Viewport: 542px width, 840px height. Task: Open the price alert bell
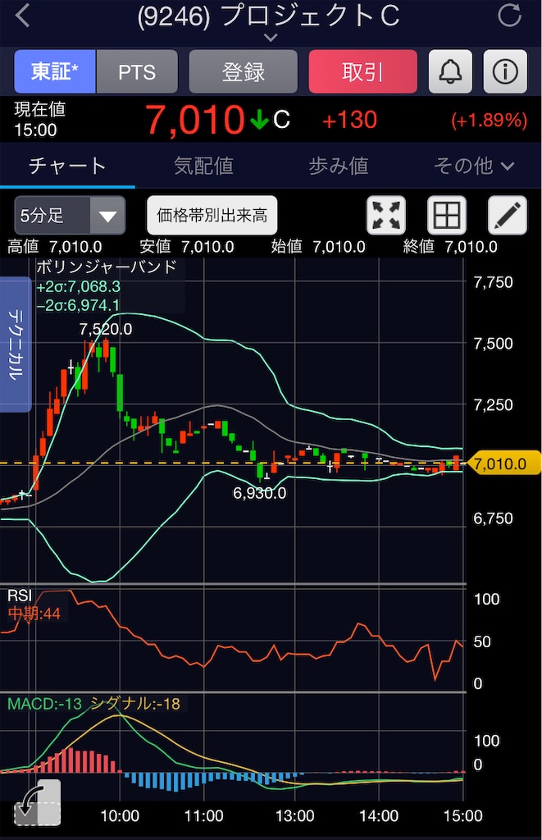click(x=450, y=72)
